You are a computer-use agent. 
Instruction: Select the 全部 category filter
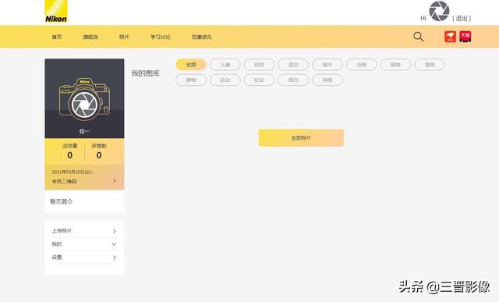tap(191, 65)
